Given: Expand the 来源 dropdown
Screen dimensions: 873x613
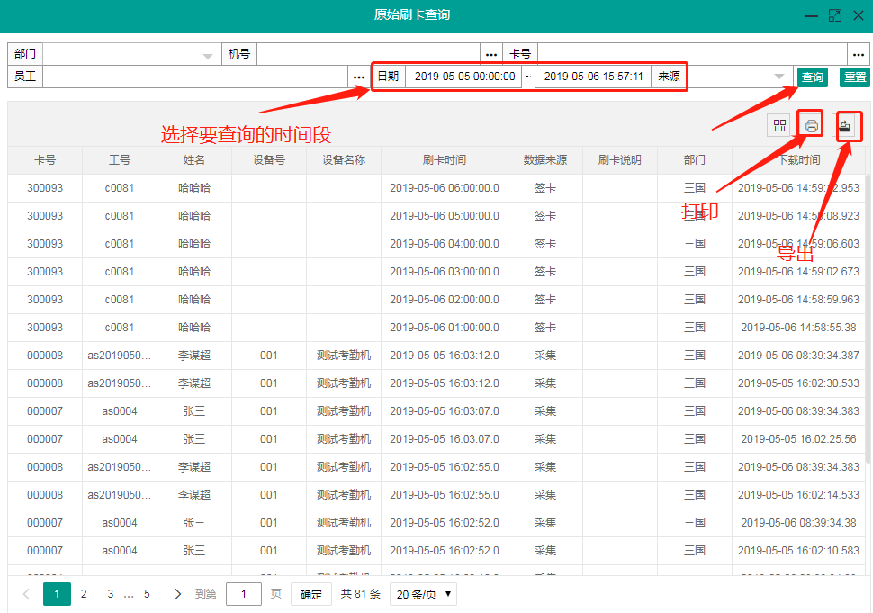Looking at the screenshot, I should pyautogui.click(x=779, y=77).
